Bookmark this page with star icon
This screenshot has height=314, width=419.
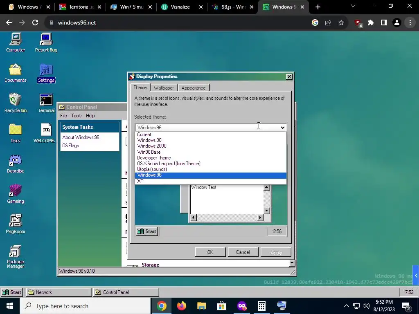[341, 23]
